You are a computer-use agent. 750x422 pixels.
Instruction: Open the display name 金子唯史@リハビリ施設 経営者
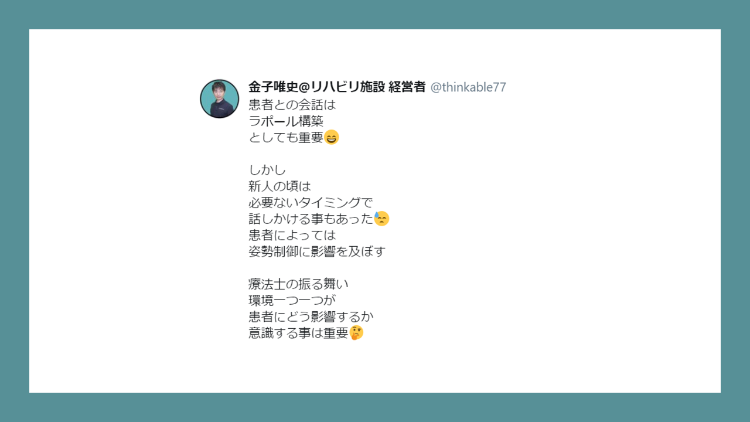coord(337,87)
